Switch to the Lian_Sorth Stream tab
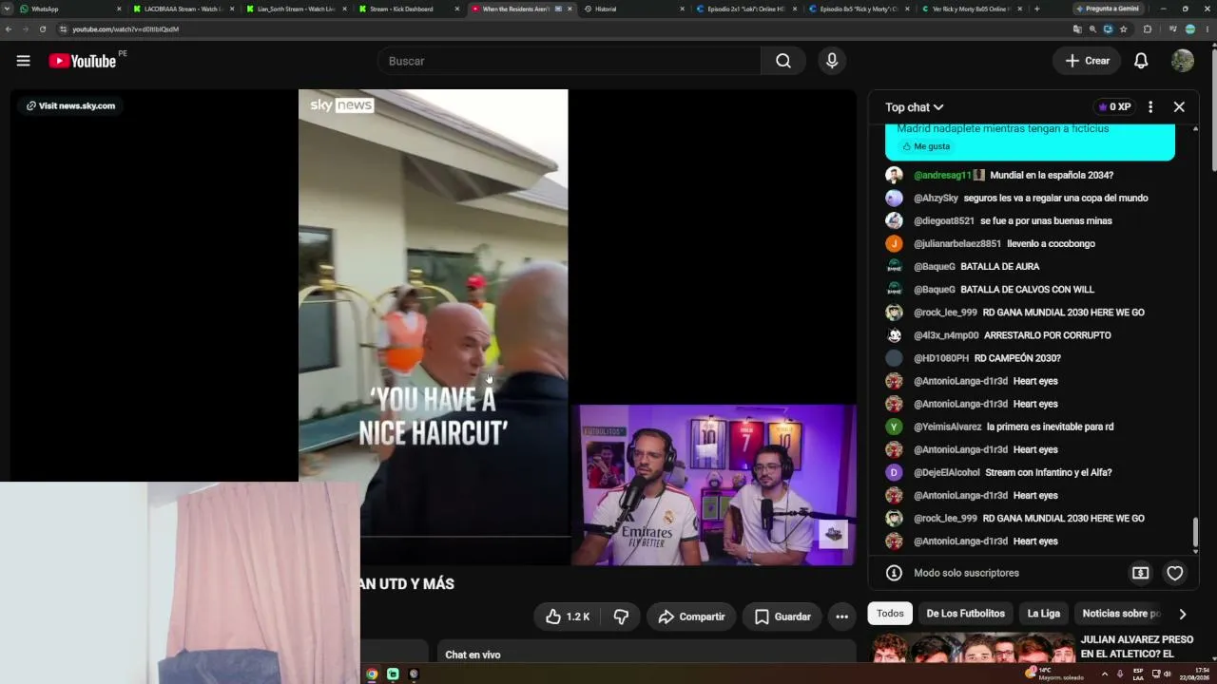 click(x=296, y=9)
